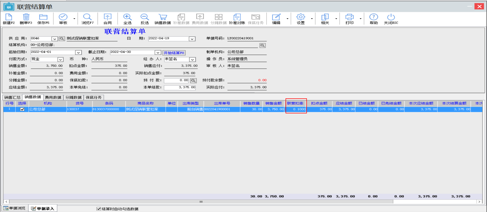Expand the 经办人 dropdown list

point(192,59)
